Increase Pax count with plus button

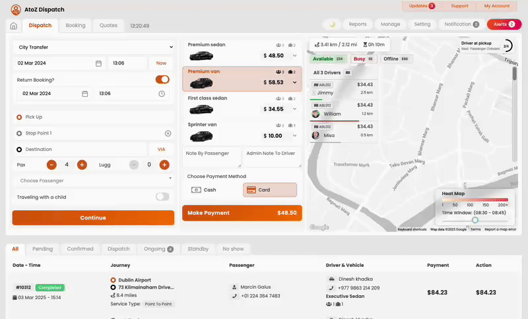[x=82, y=165]
